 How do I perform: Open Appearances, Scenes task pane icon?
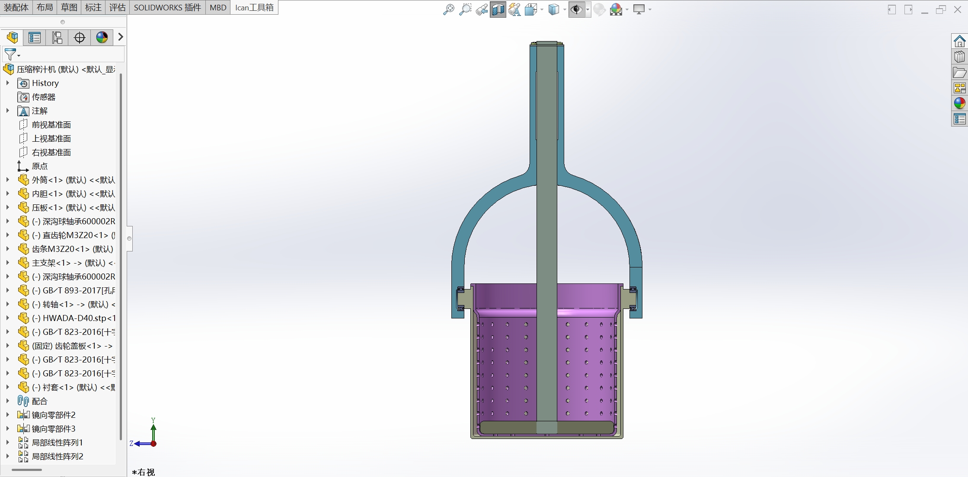[959, 103]
